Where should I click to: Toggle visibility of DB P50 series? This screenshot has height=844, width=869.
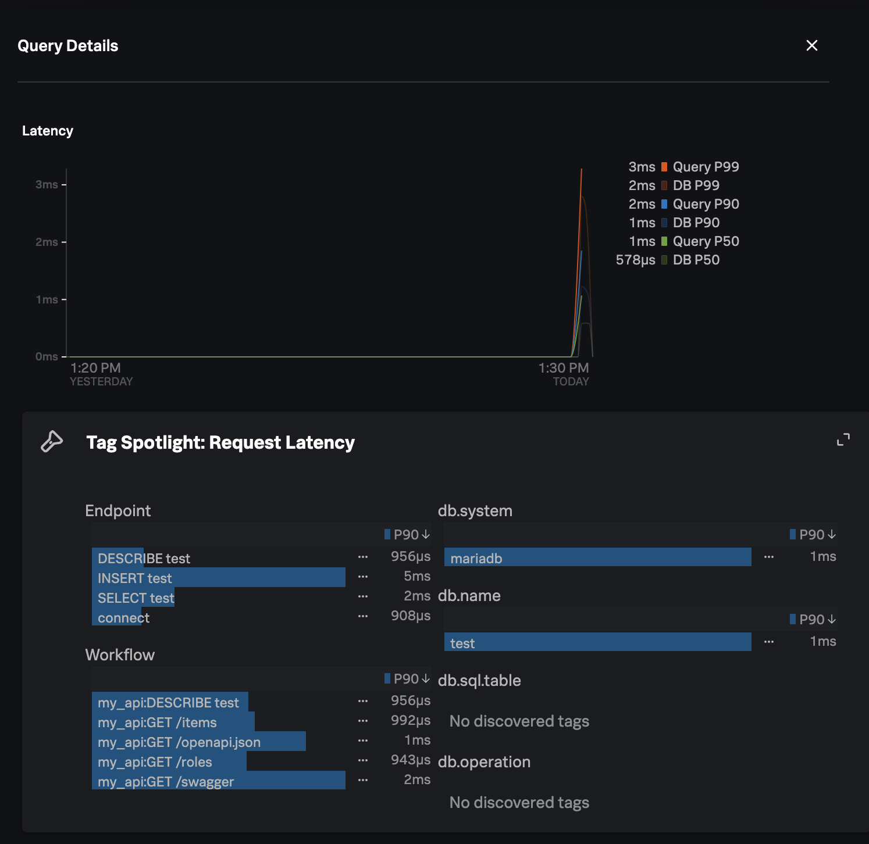pos(664,260)
